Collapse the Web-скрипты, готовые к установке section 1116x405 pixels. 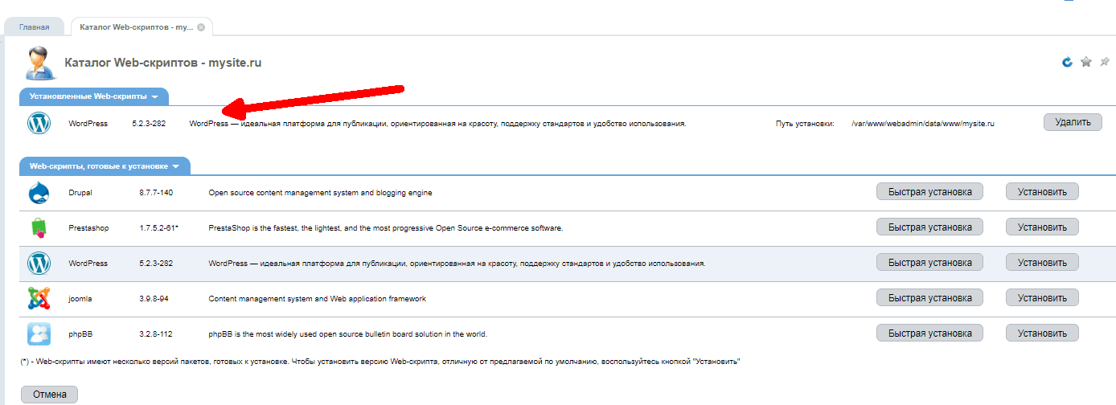pos(105,166)
